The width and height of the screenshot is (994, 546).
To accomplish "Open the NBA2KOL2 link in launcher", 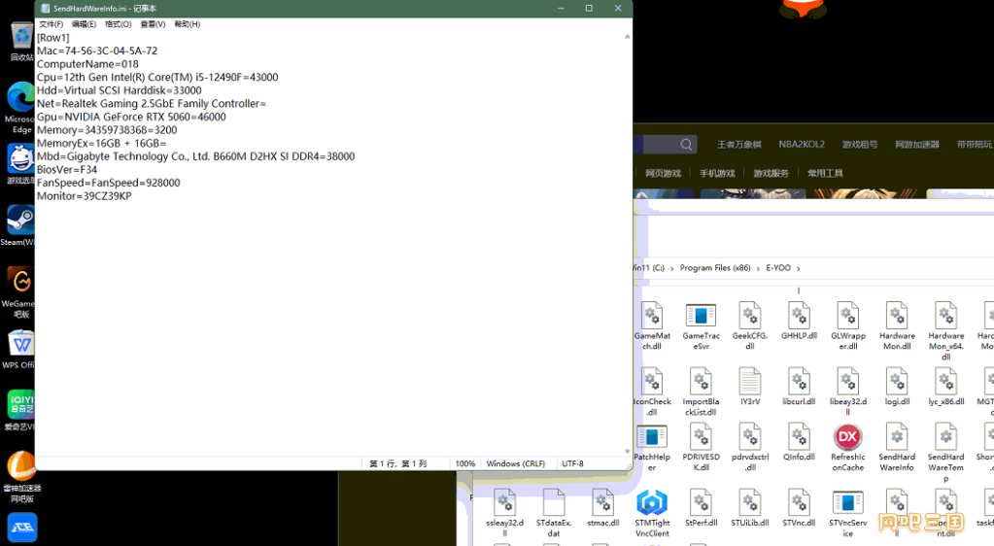I will [802, 145].
